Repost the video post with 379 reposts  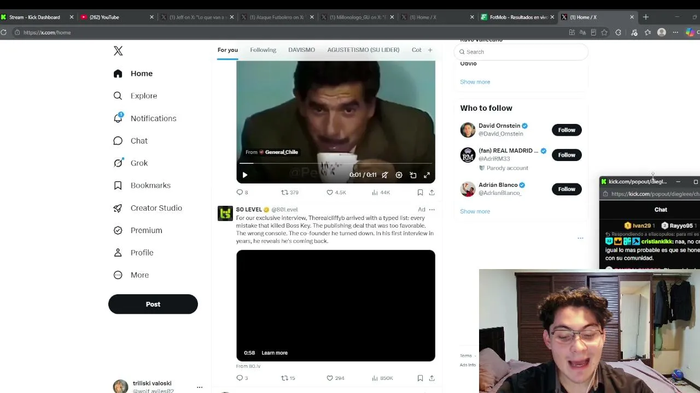click(x=289, y=192)
